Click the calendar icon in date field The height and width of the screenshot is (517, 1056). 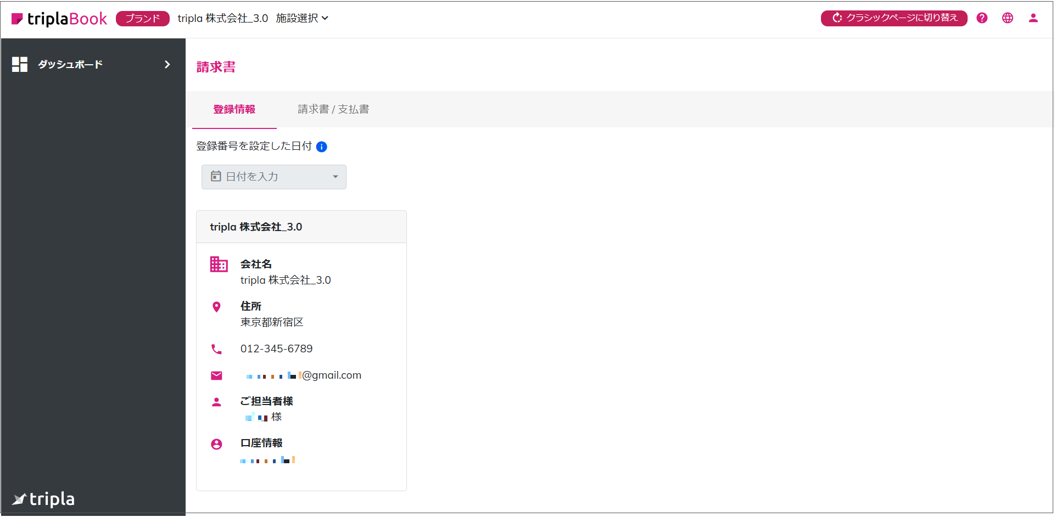click(x=216, y=176)
